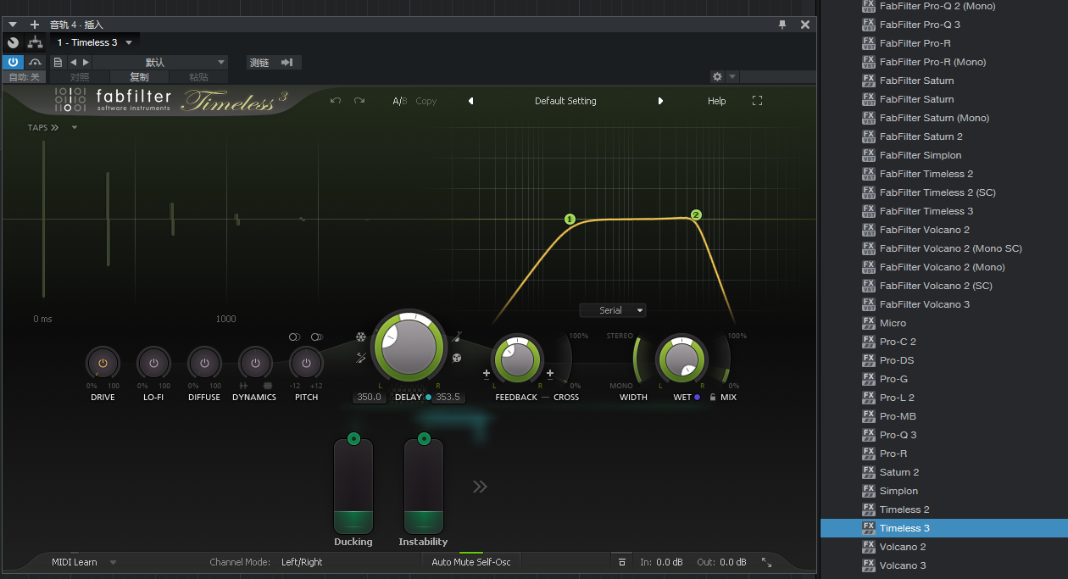Click the 复制 copy button
This screenshot has height=579, width=1068.
[139, 77]
